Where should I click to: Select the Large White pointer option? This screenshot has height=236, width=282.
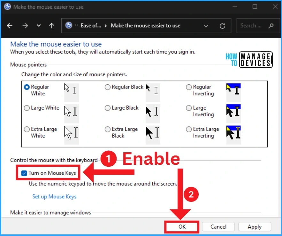pyautogui.click(x=27, y=108)
